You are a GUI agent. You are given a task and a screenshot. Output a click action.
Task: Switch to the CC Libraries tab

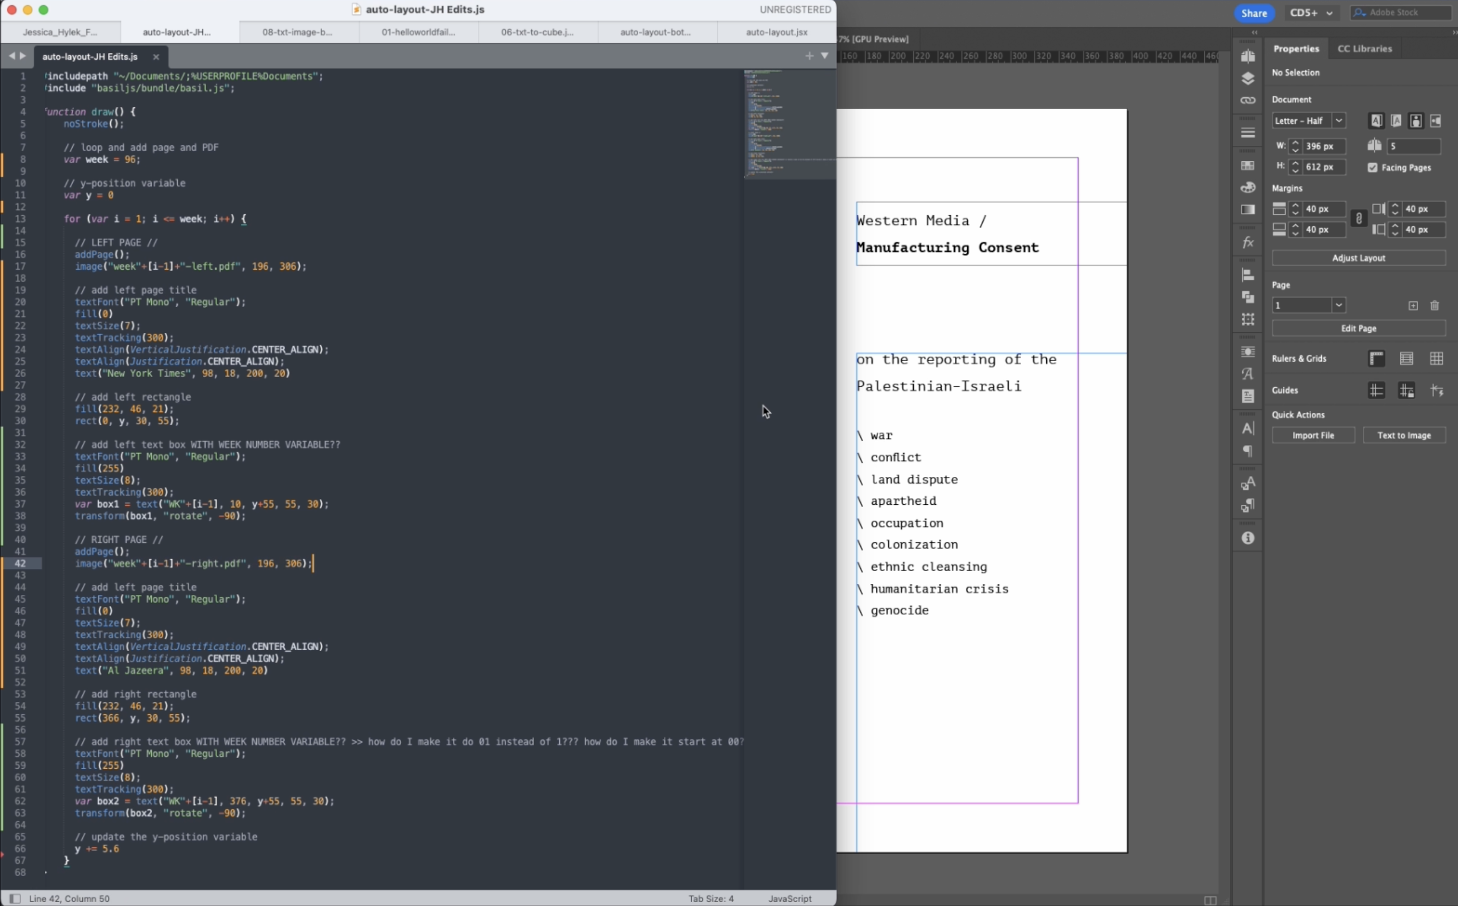coord(1365,49)
